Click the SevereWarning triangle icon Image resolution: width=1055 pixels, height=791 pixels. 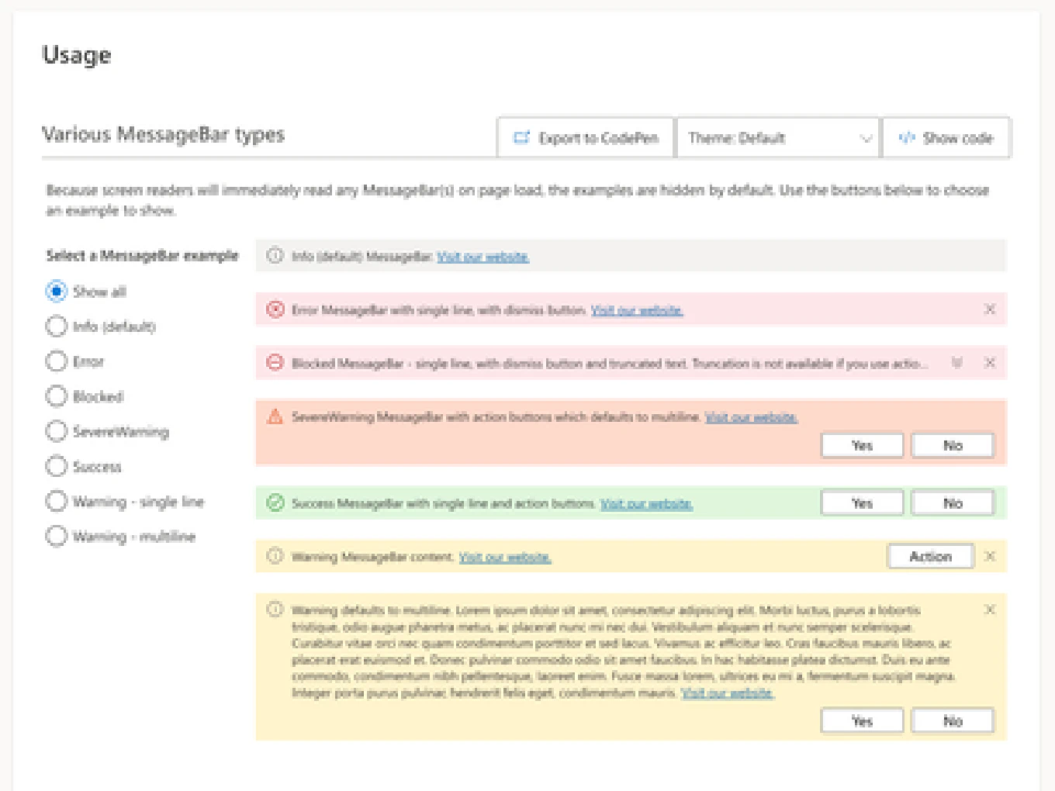click(x=275, y=416)
